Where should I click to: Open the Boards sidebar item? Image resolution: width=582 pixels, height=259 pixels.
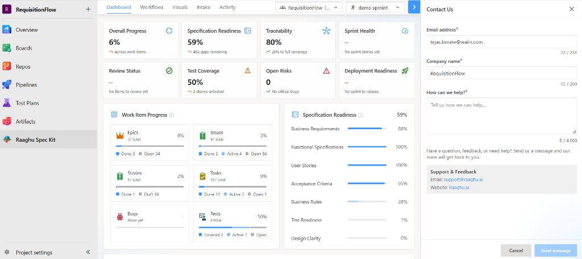49,48
